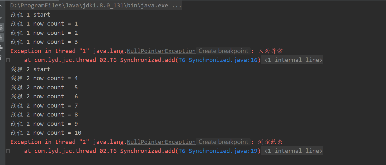Expand stack trace fold under thread "2" exception
The height and width of the screenshot is (165, 386).
(8, 151)
